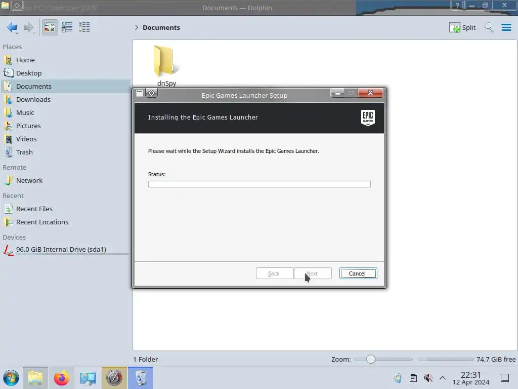Open Videos in Places panel
The height and width of the screenshot is (389, 518).
tap(65, 139)
